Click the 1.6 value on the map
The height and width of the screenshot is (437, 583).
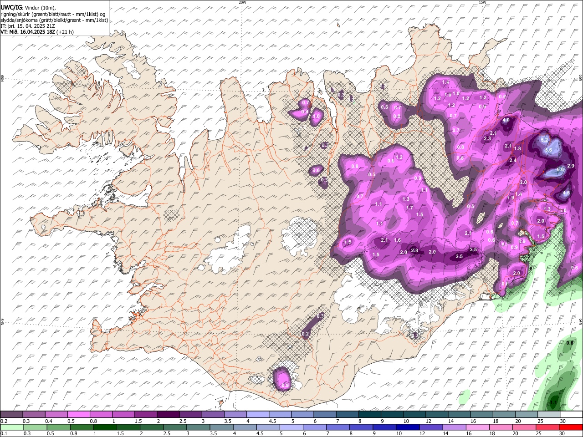point(397,240)
